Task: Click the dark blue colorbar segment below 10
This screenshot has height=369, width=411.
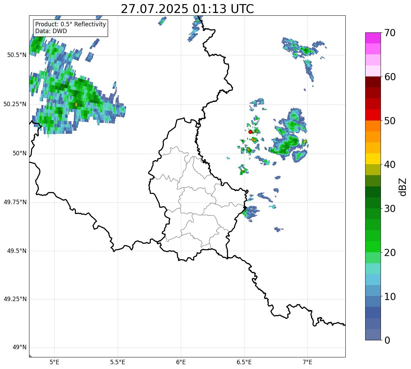Action: point(373,312)
